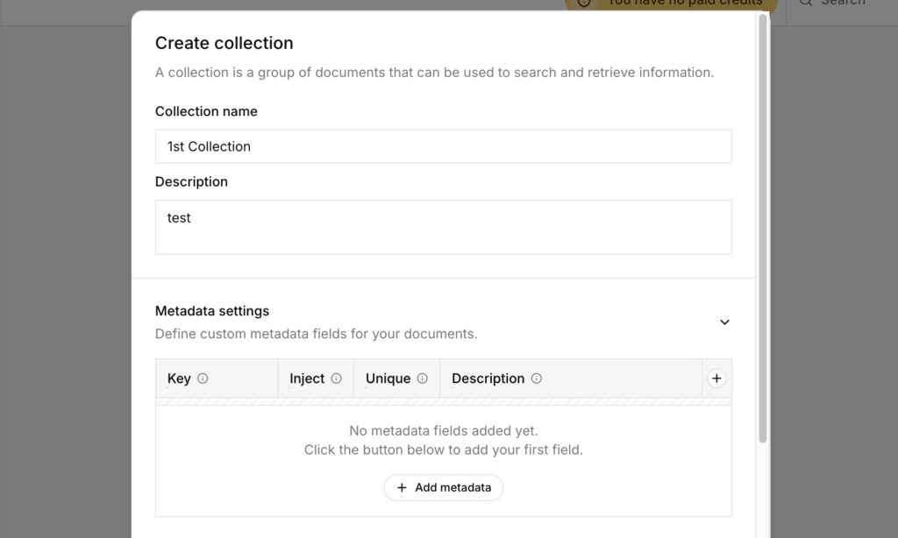The image size is (898, 538).
Task: Click the info icon next to Unique
Action: point(422,379)
